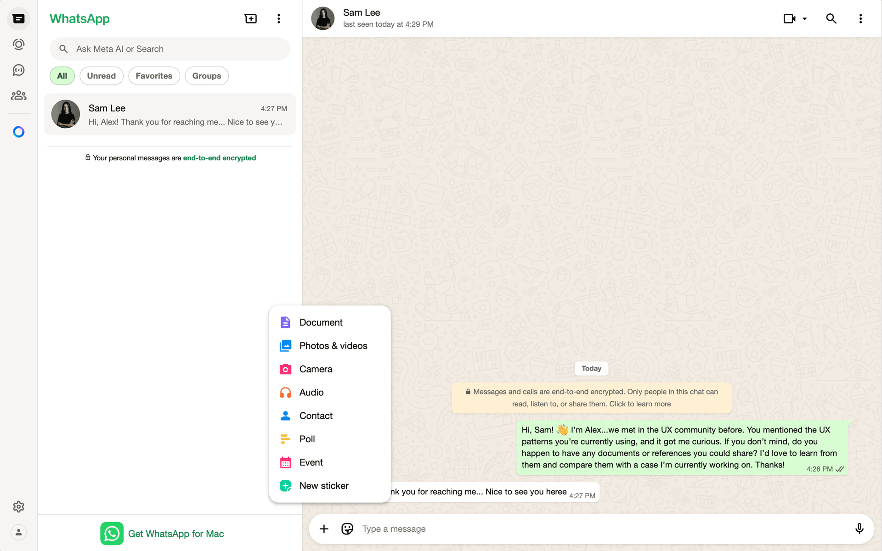Screen dimensions: 882x551
Task: Open chat list menu three dots
Action: pos(279,19)
